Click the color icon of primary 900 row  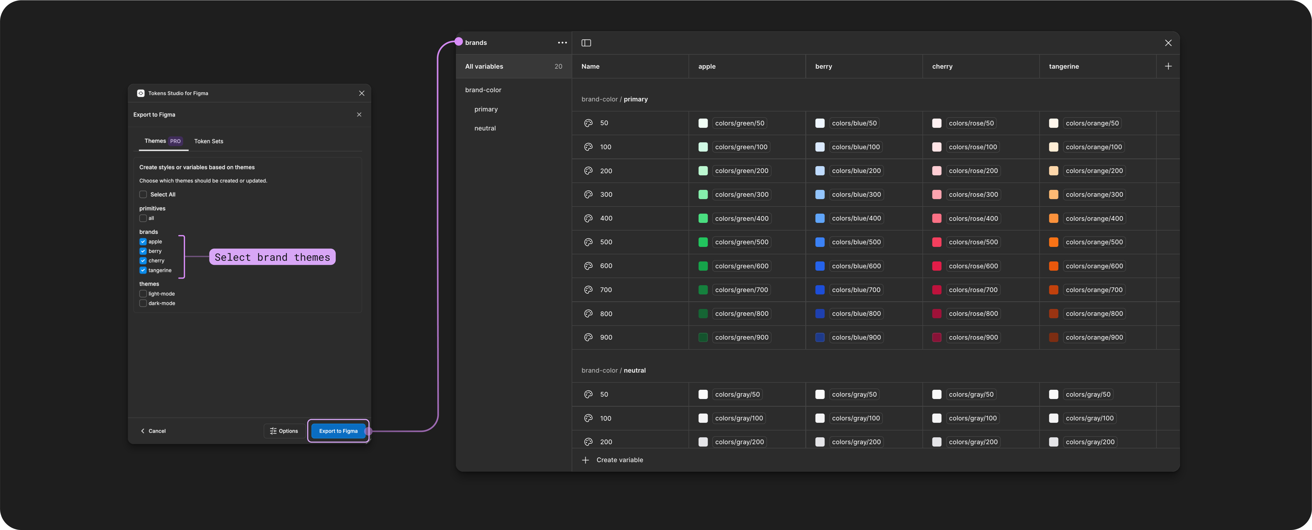[x=588, y=337]
